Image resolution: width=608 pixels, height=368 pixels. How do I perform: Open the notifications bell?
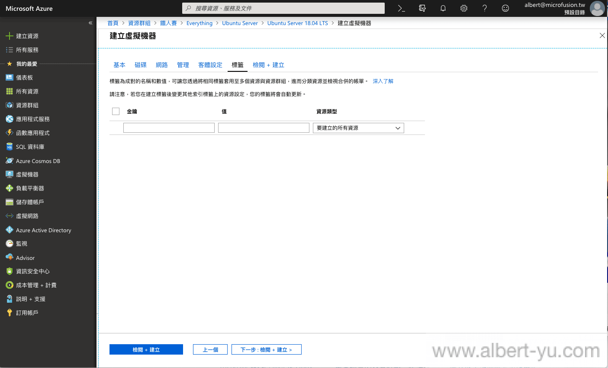point(443,8)
